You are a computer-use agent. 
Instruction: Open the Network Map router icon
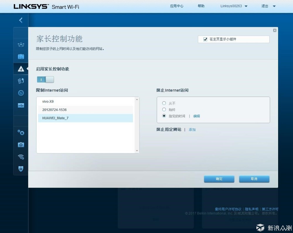(21, 45)
